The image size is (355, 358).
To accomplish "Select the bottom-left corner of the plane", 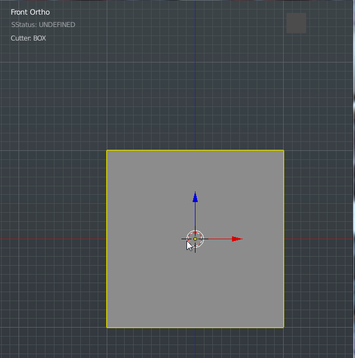I will (107, 327).
